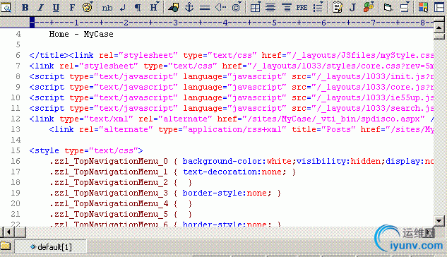
Task: Click horizontal scrollbar left arrow
Action: point(8,232)
